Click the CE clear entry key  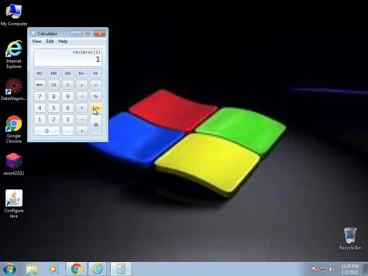[x=54, y=85]
